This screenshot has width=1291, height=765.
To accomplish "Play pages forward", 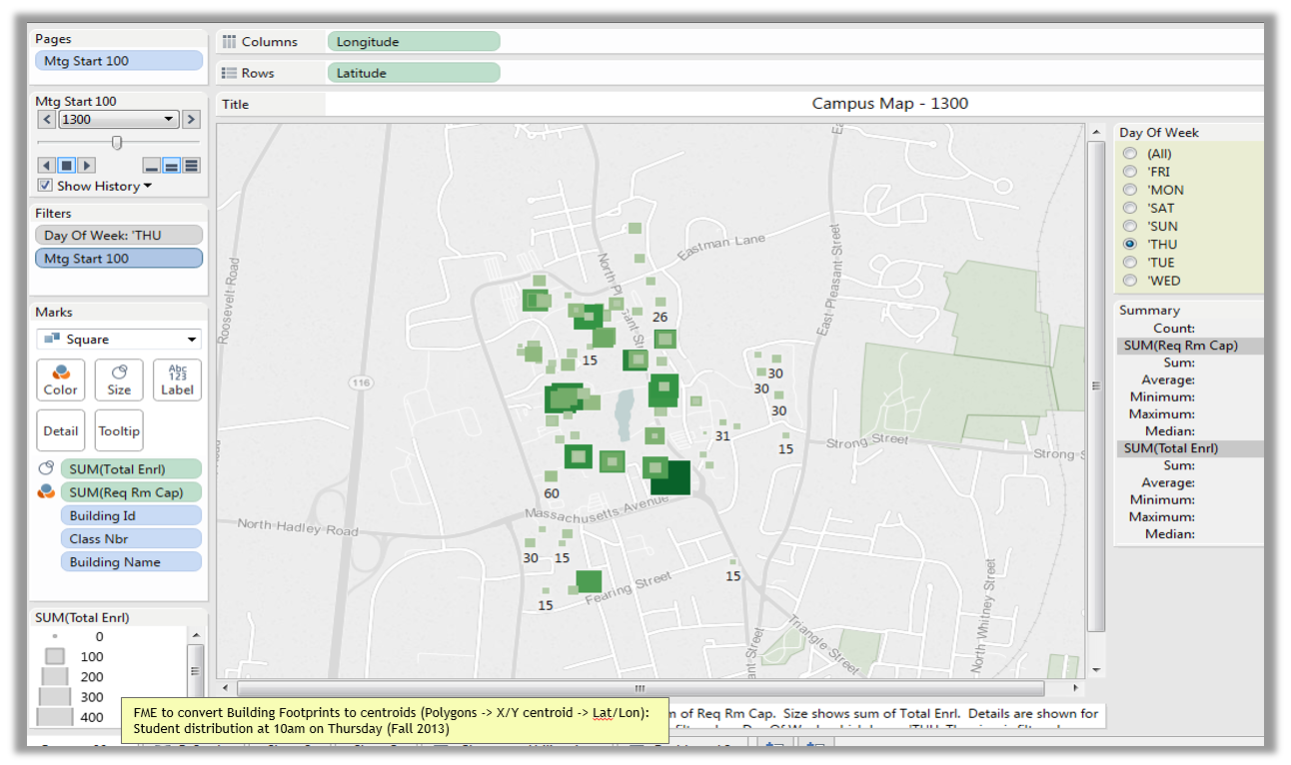I will [x=87, y=165].
